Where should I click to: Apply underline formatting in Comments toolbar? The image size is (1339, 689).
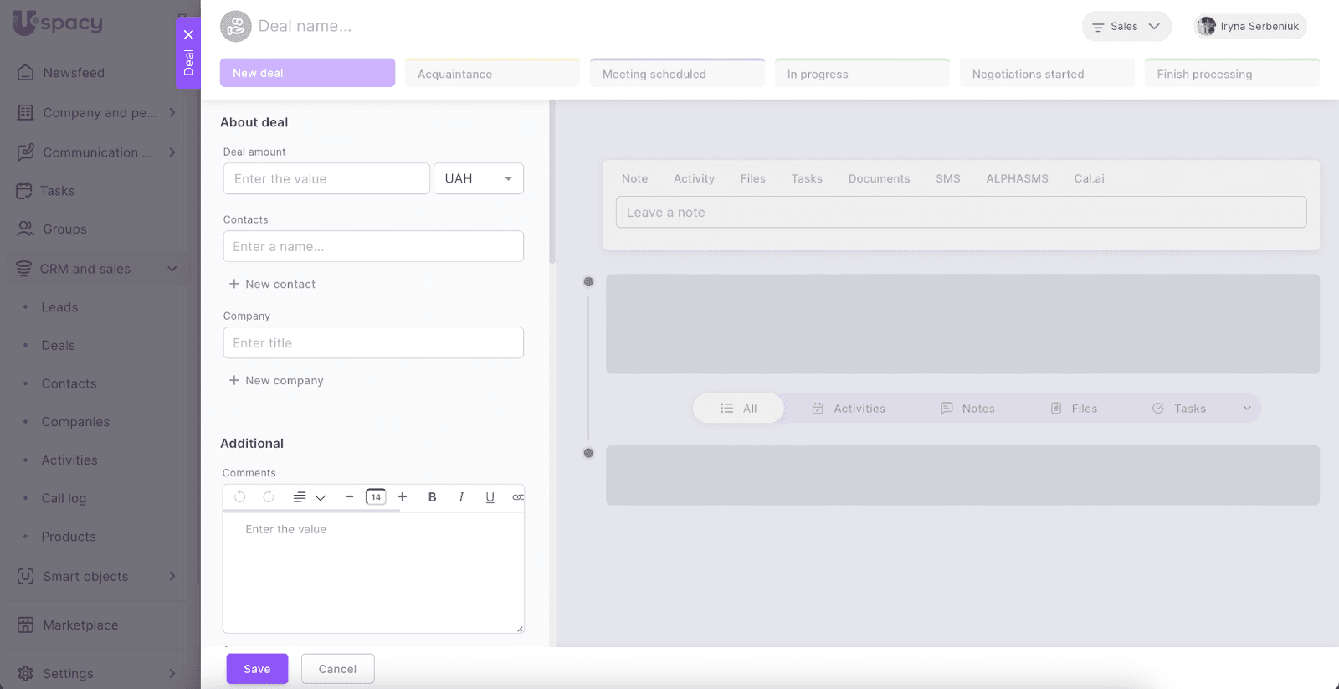490,497
